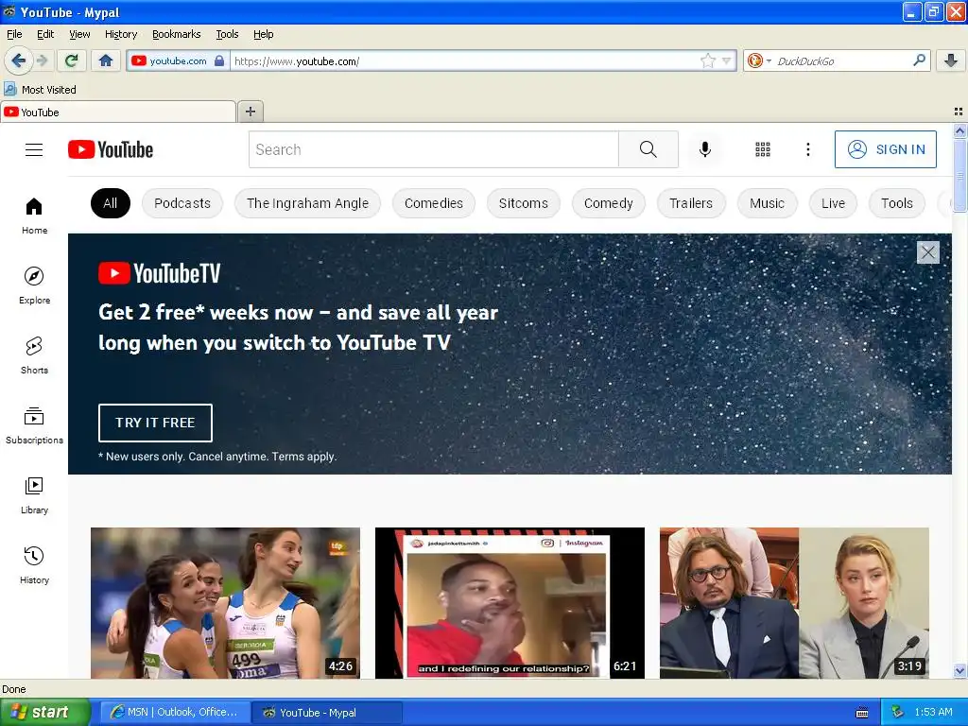Select the Comedies filter chip
968x726 pixels.
pyautogui.click(x=433, y=203)
